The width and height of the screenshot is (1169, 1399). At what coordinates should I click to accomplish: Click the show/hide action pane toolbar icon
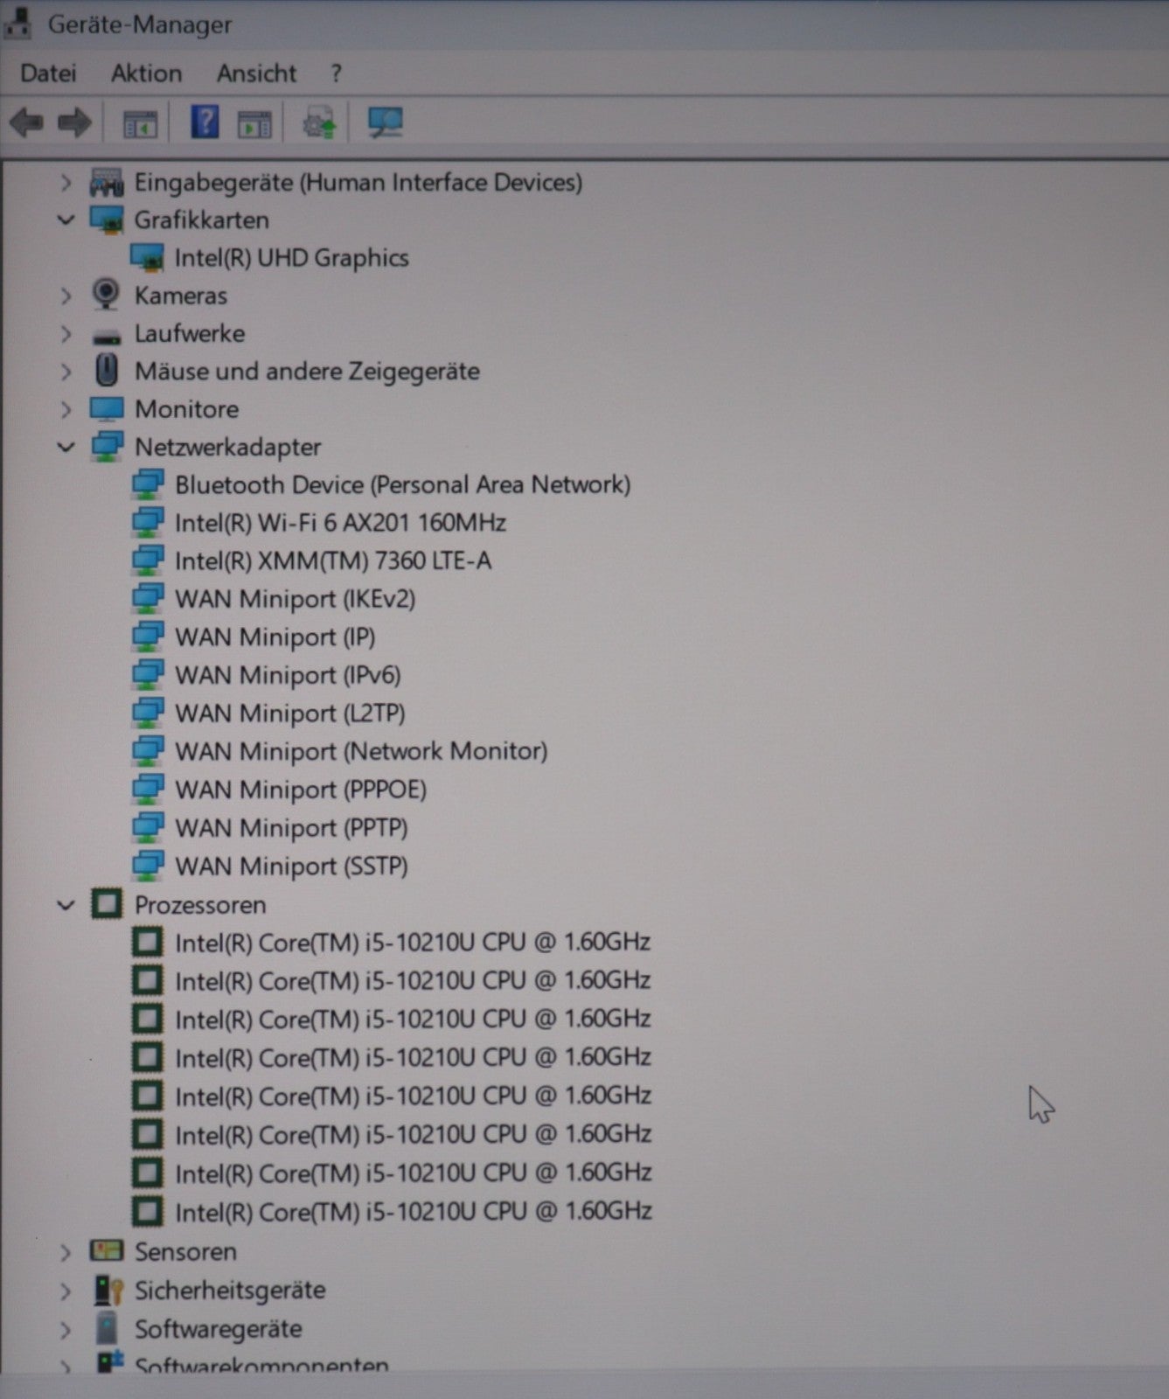coord(255,124)
